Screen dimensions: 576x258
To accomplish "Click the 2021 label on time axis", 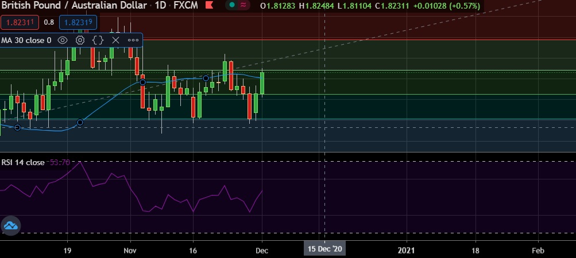I will (x=407, y=251).
